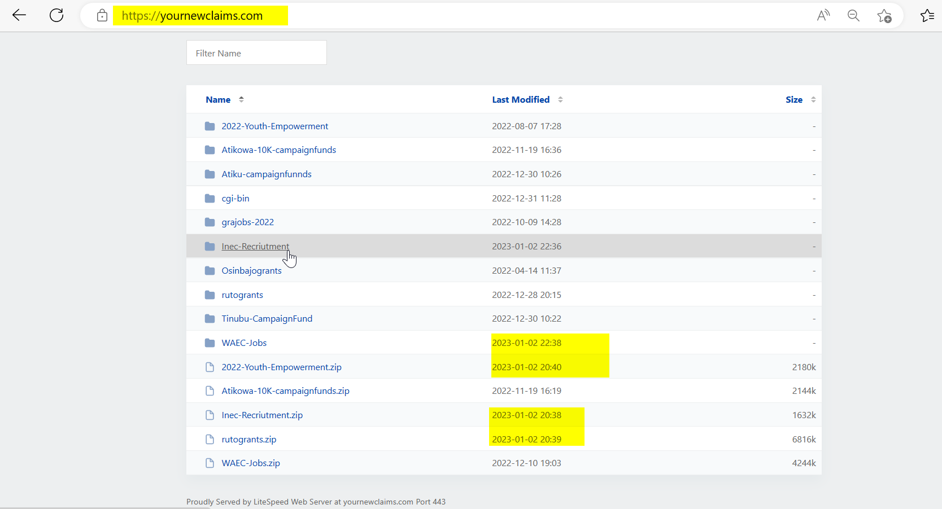Sort by Size using its sort arrows
Image resolution: width=942 pixels, height=509 pixels.
[813, 99]
